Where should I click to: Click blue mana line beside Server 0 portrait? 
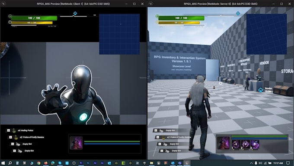pyautogui.click(x=259, y=139)
